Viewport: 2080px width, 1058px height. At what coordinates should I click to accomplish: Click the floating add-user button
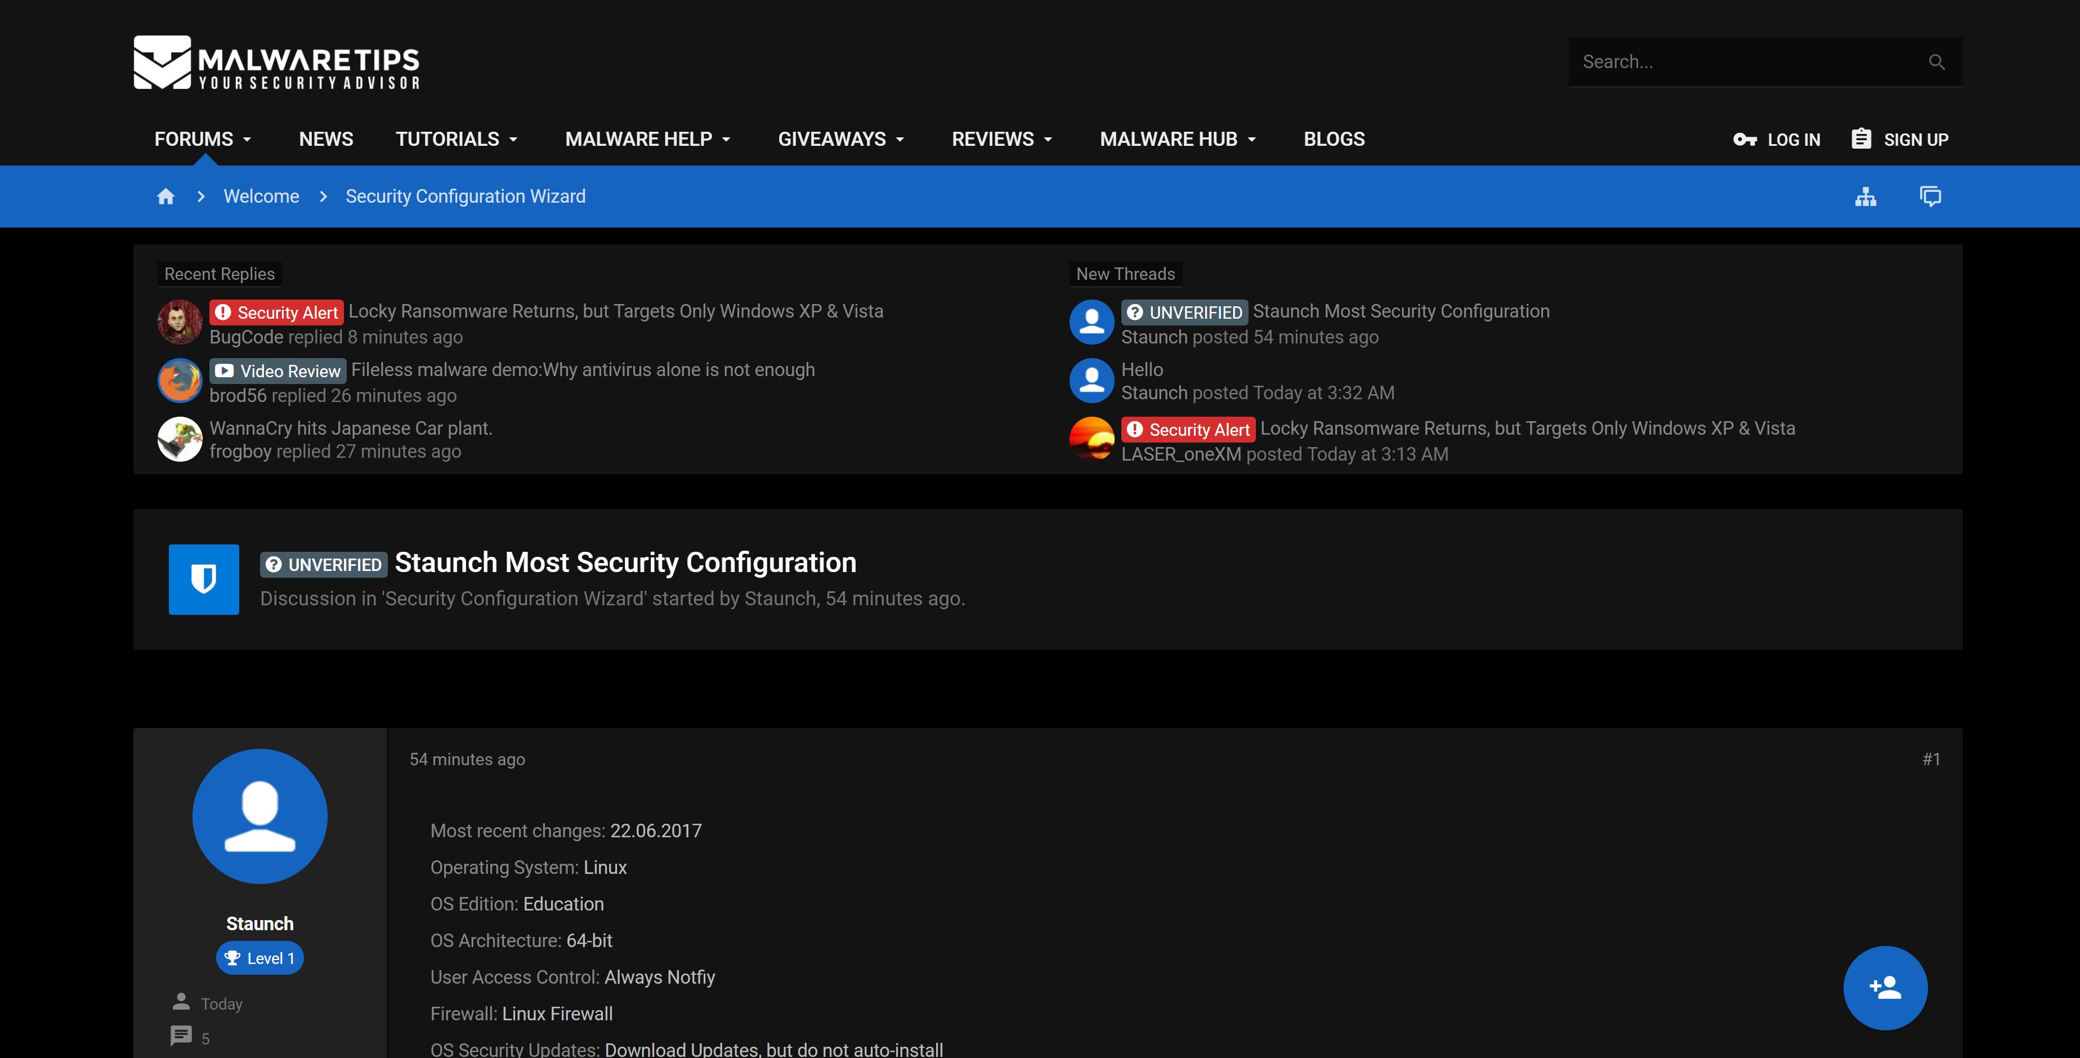click(x=1885, y=987)
